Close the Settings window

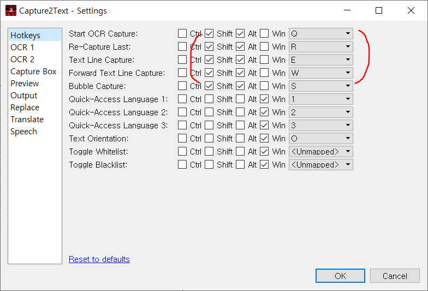click(411, 10)
